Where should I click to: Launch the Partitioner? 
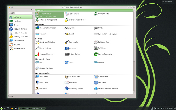(100, 48)
